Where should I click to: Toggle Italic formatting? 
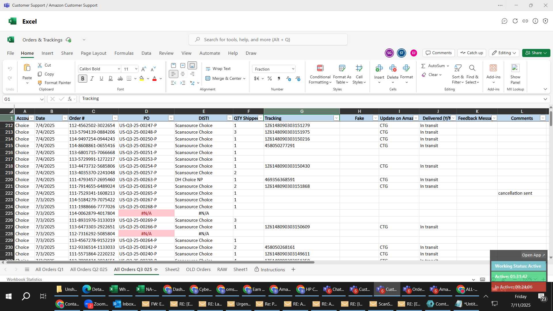pos(92,78)
